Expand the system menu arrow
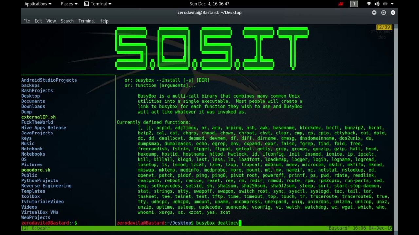This screenshot has width=419, height=235. (392, 4)
